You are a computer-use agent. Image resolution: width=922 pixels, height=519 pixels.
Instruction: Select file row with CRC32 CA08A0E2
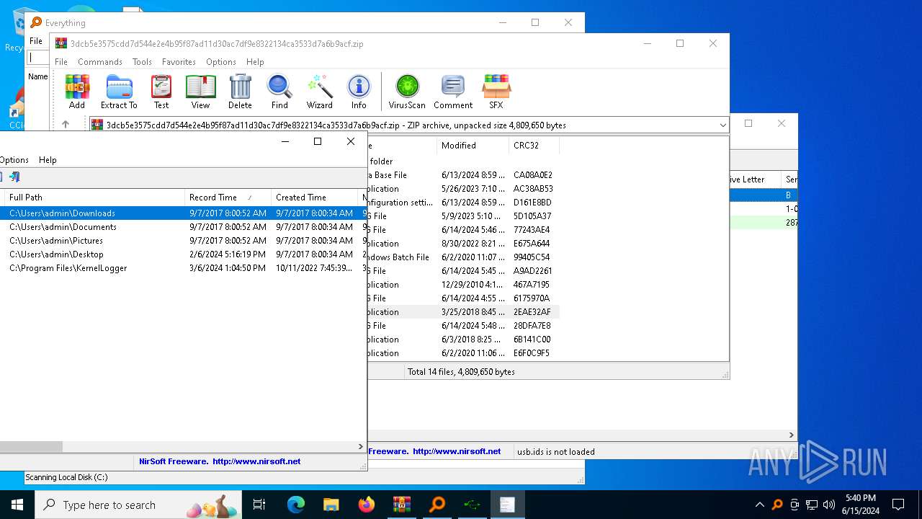click(463, 175)
